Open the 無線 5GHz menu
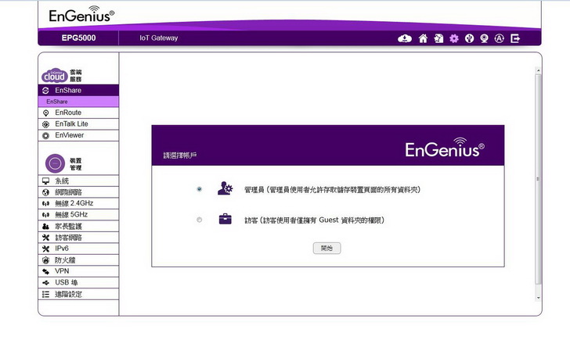Screen dimensions: 570x340 click(78, 214)
